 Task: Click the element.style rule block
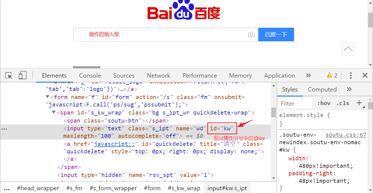point(322,119)
